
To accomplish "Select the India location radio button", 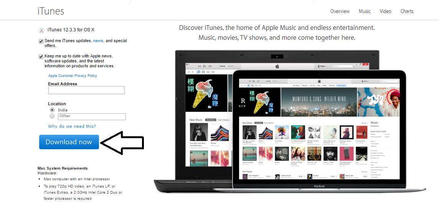I will pyautogui.click(x=52, y=110).
